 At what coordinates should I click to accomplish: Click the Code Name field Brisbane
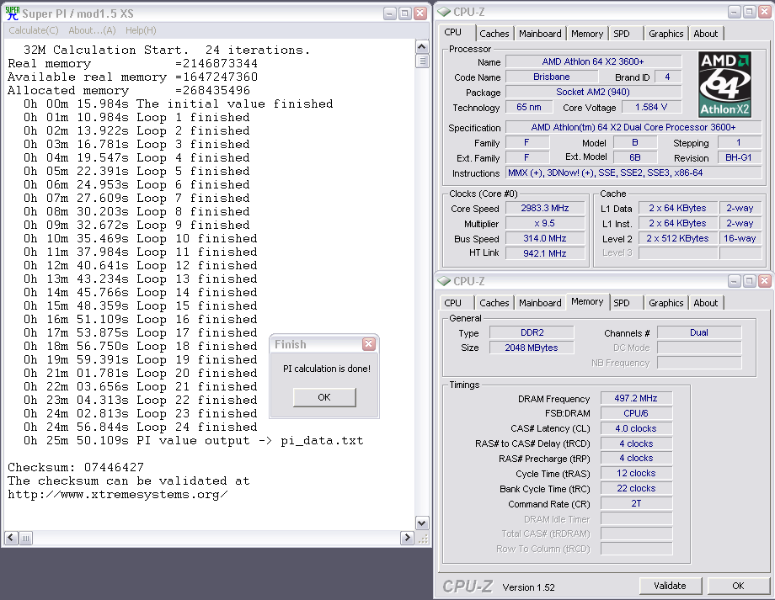click(x=552, y=77)
